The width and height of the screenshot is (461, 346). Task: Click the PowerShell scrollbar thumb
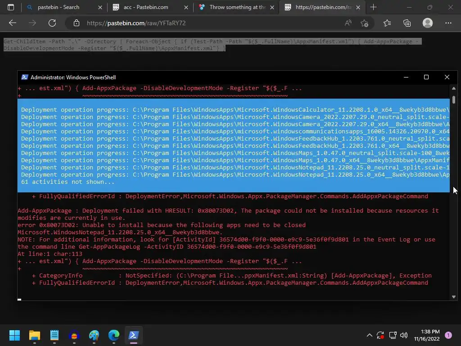click(454, 100)
